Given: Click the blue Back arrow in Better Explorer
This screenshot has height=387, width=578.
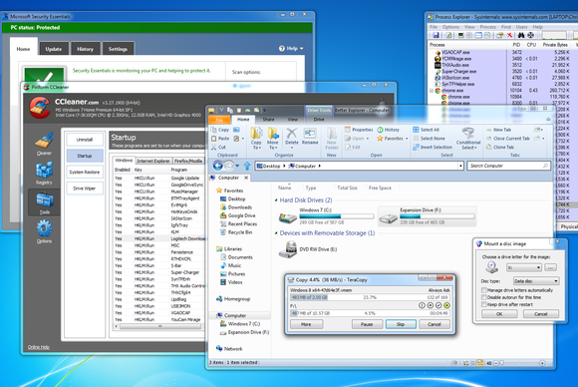Looking at the screenshot, I should click(218, 166).
